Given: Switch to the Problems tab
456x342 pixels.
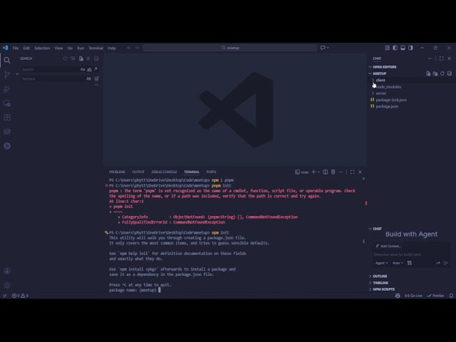Looking at the screenshot, I should tap(117, 172).
